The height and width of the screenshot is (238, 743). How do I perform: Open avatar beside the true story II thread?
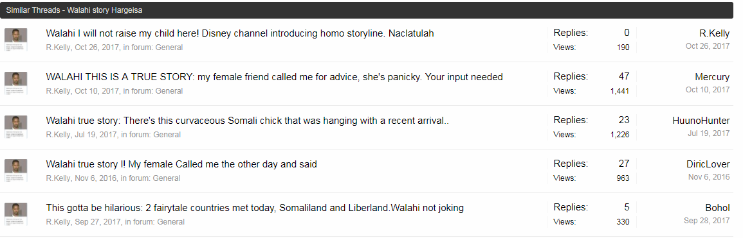coord(15,171)
